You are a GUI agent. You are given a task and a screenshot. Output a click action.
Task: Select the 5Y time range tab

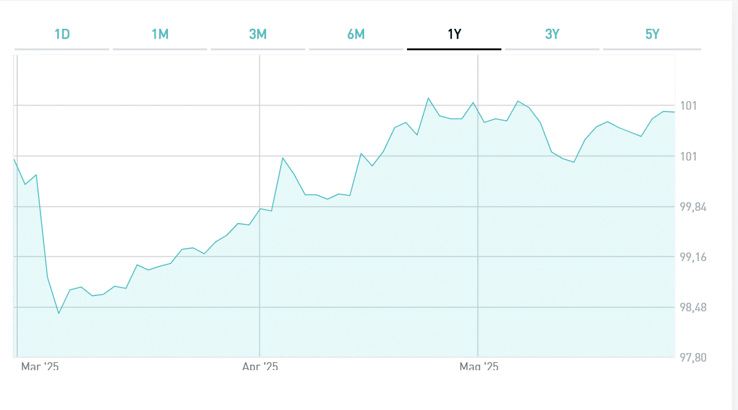[x=652, y=34]
